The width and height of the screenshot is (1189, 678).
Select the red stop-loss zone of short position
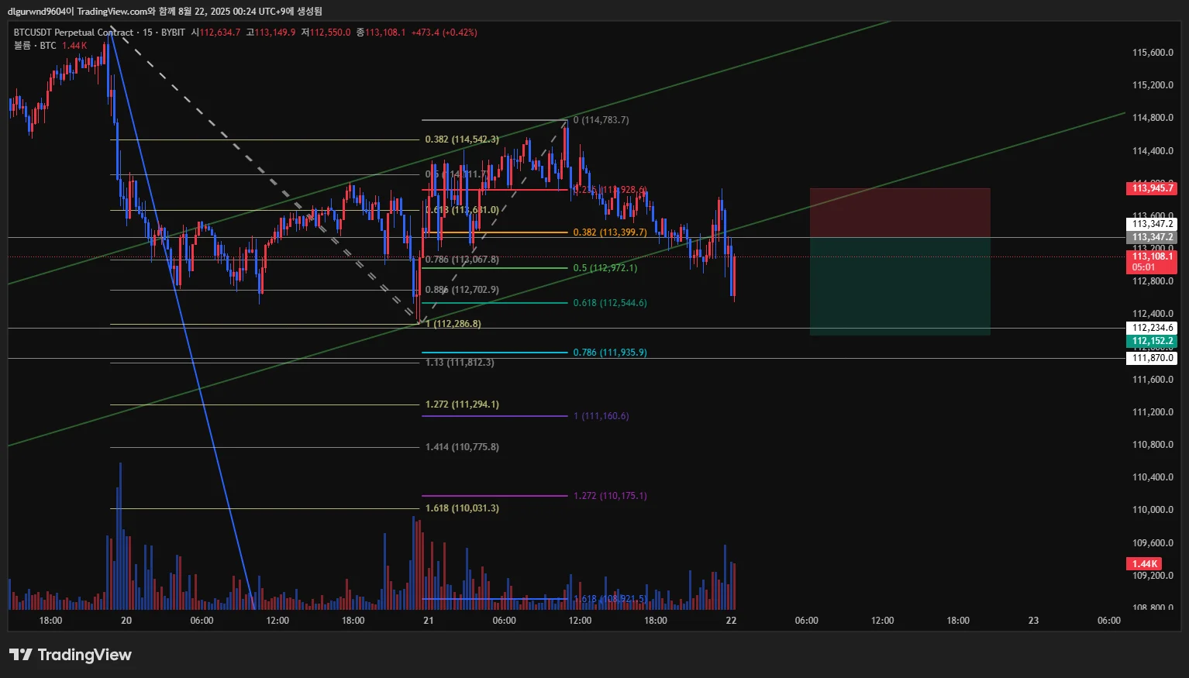click(x=900, y=213)
